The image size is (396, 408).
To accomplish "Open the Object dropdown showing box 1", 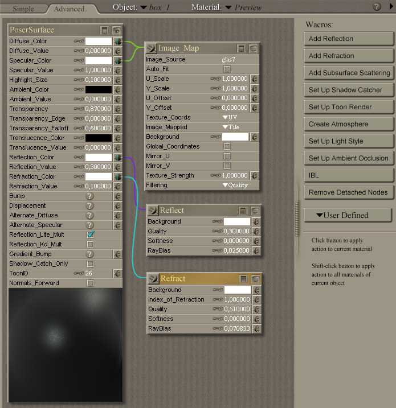I will (x=155, y=7).
